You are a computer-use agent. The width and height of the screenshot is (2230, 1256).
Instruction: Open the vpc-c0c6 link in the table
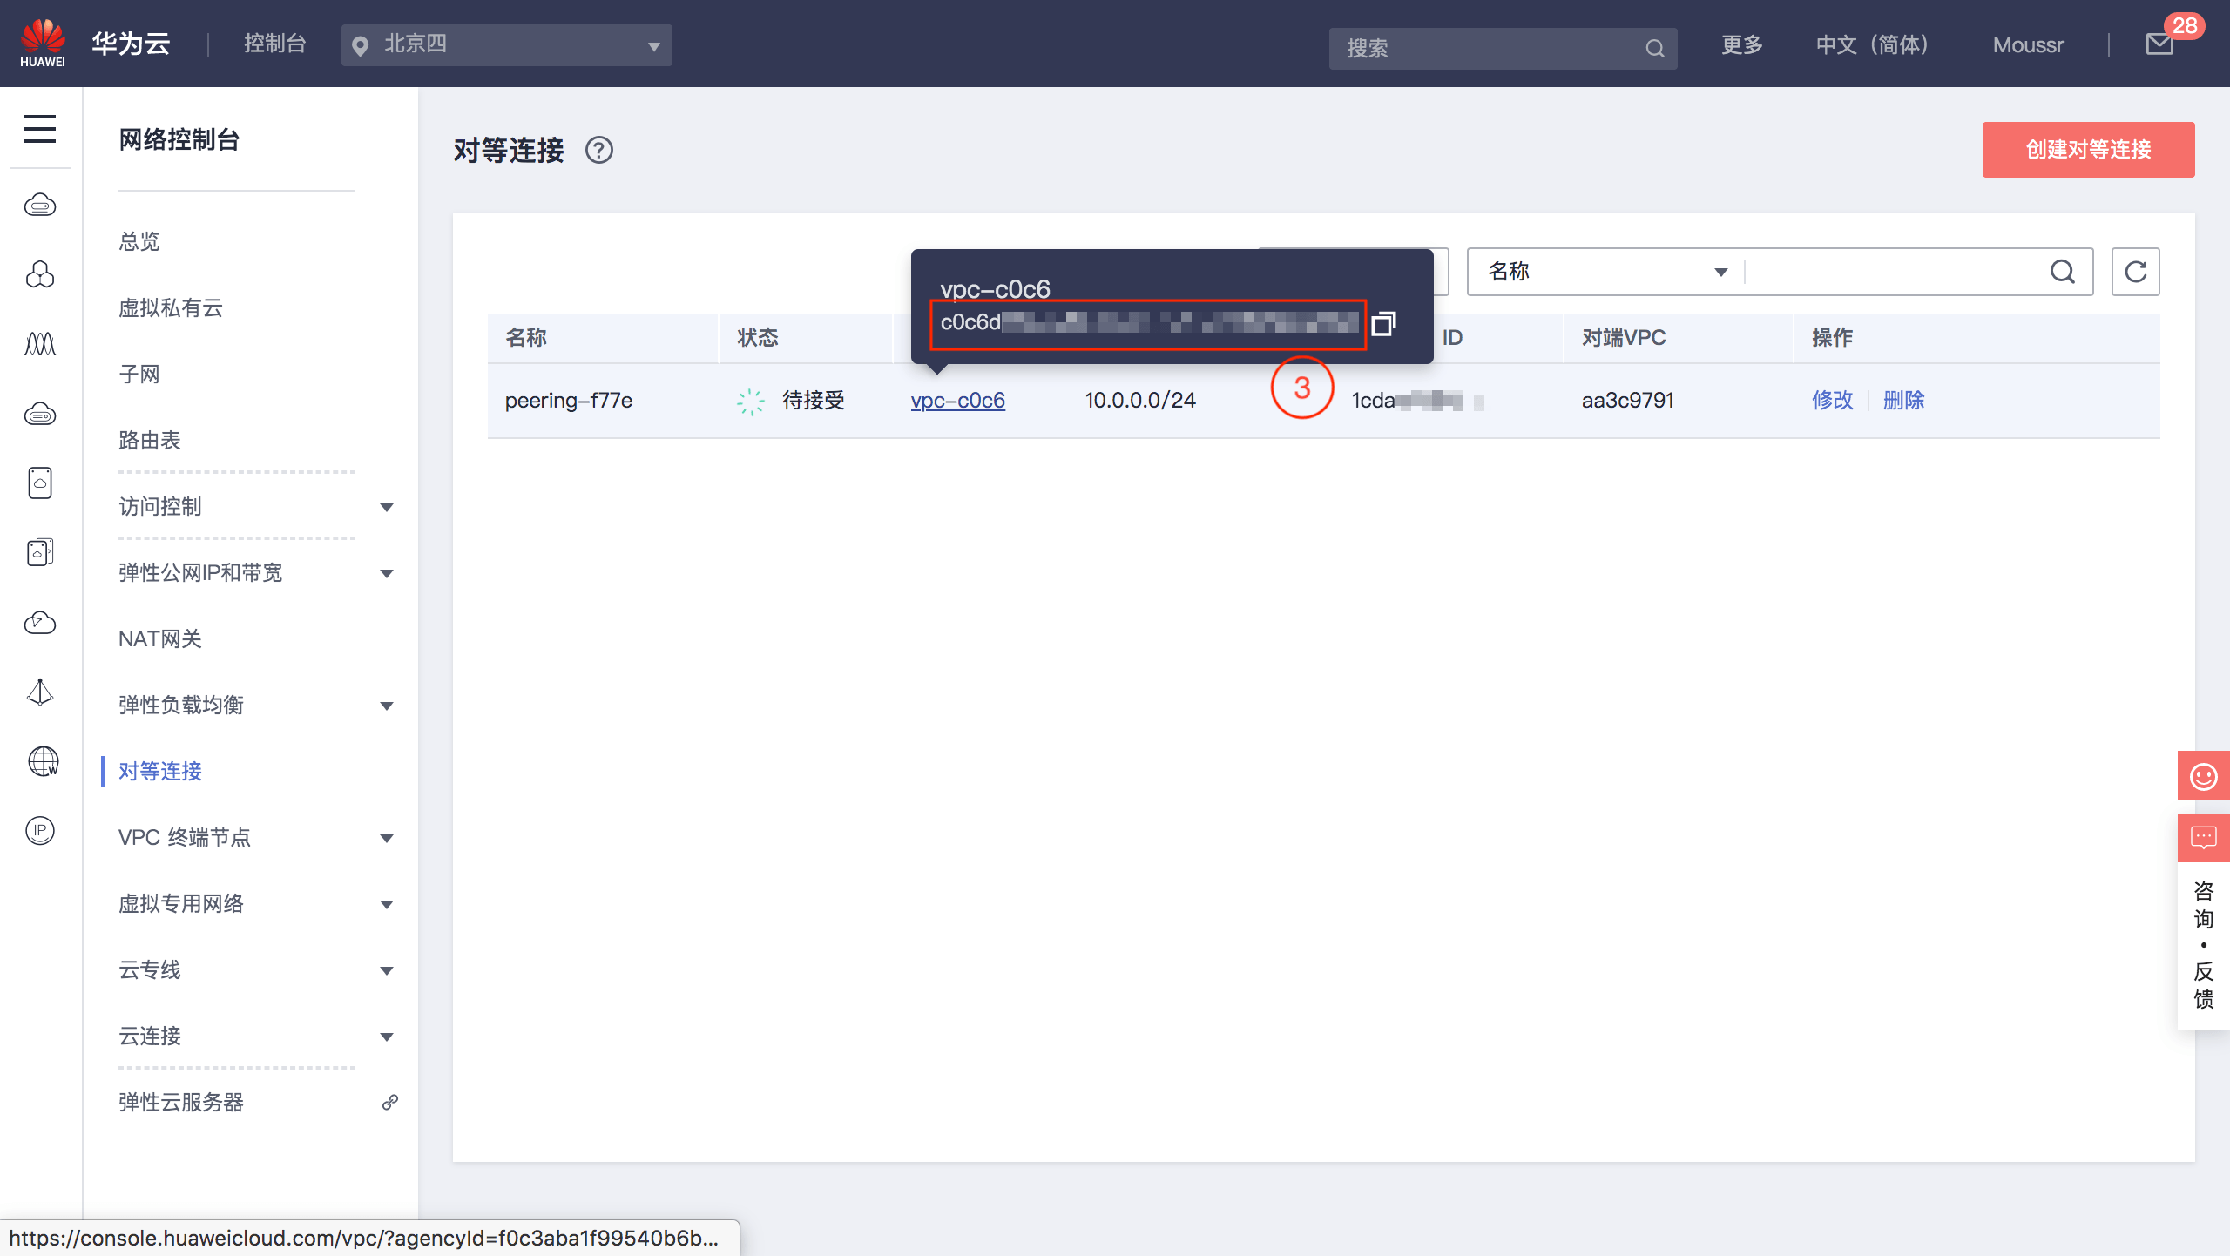pyautogui.click(x=957, y=401)
